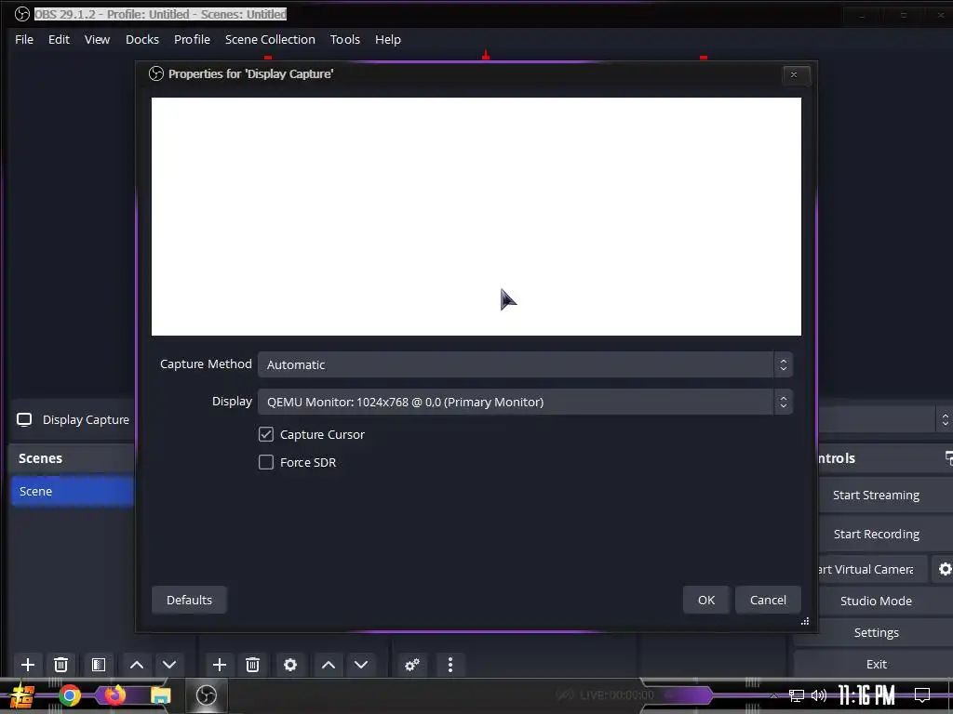Move the source up with the arrow
Image resolution: width=953 pixels, height=714 pixels.
329,664
